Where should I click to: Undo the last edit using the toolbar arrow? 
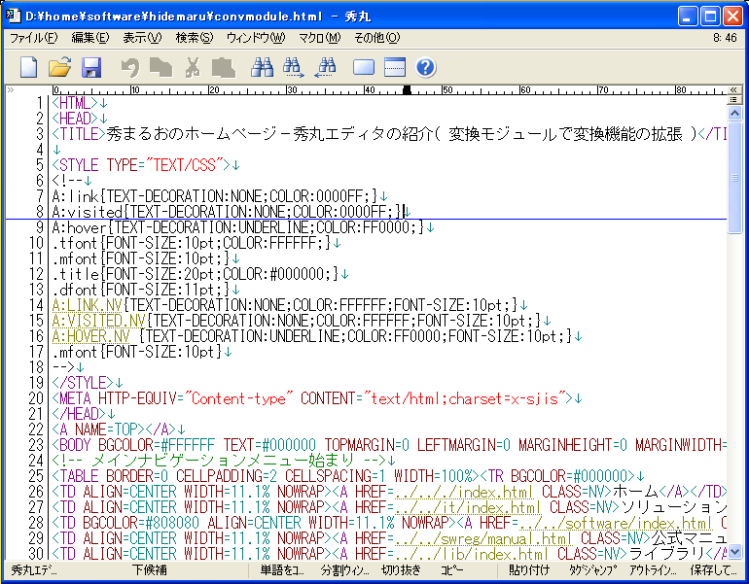(x=129, y=68)
